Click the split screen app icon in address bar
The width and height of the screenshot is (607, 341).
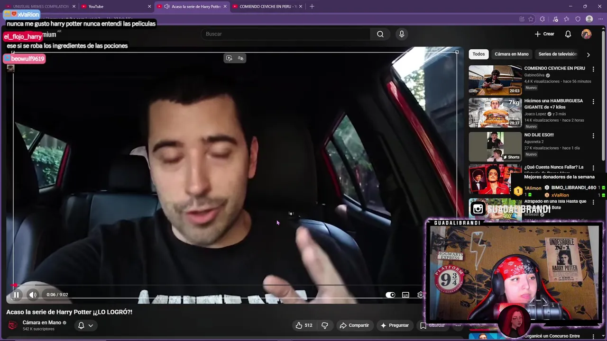(x=522, y=19)
